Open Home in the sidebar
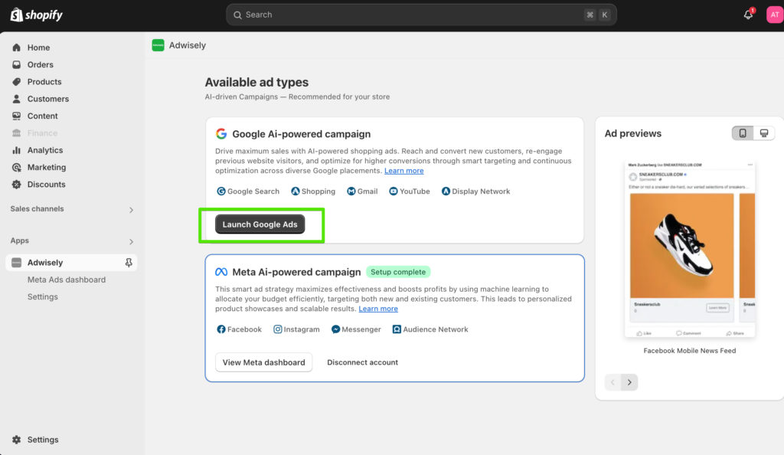Viewport: 784px width, 455px height. [x=38, y=47]
